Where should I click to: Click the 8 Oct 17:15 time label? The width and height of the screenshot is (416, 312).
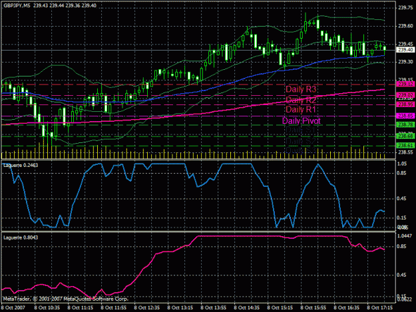coord(380,308)
